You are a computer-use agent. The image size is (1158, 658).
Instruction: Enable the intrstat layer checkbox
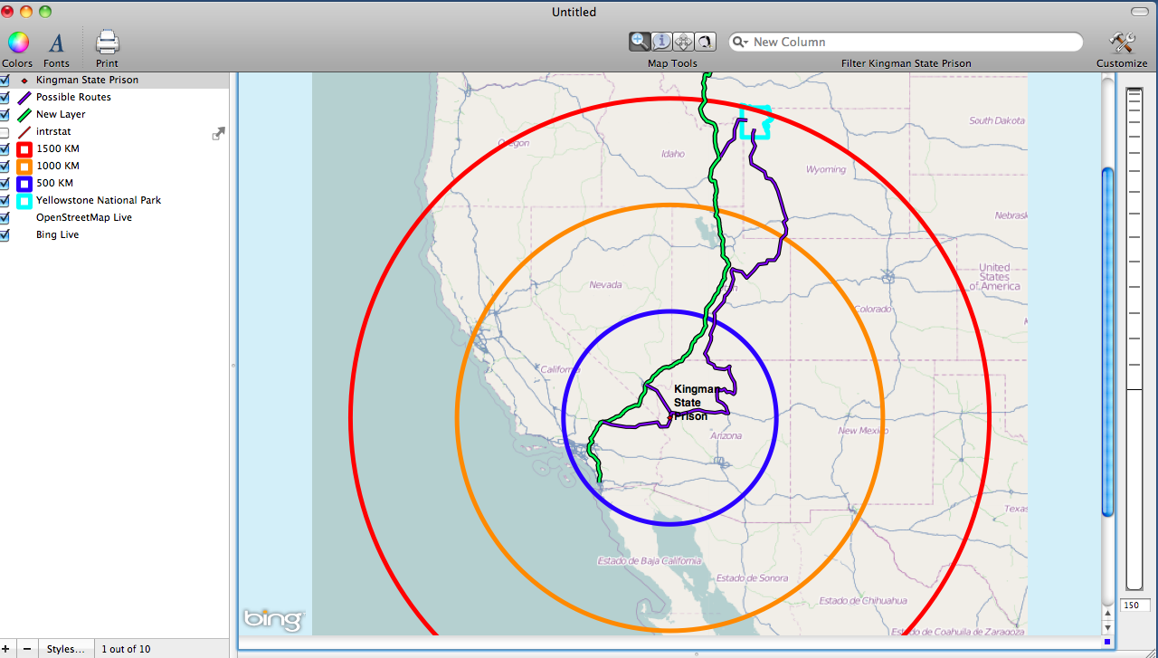click(5, 131)
